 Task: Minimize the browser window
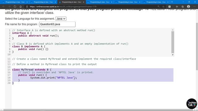[x=183, y=2]
